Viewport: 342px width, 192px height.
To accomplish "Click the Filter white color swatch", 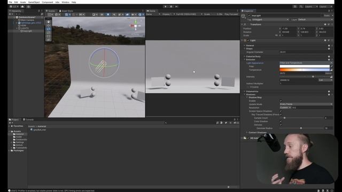I will click(x=305, y=66).
